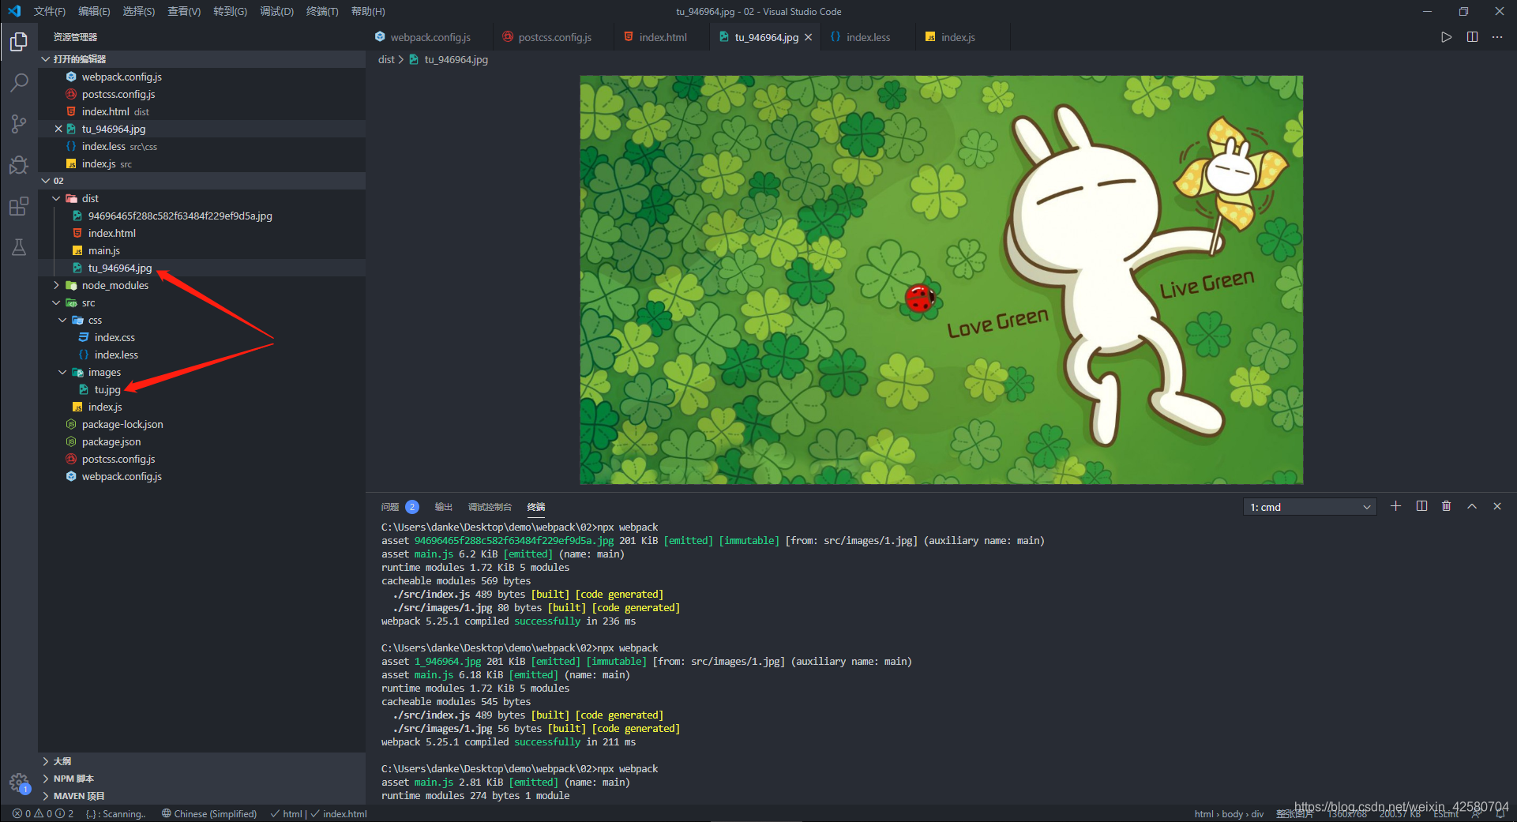Expand the NPM scripts section
The height and width of the screenshot is (822, 1517).
tap(201, 779)
